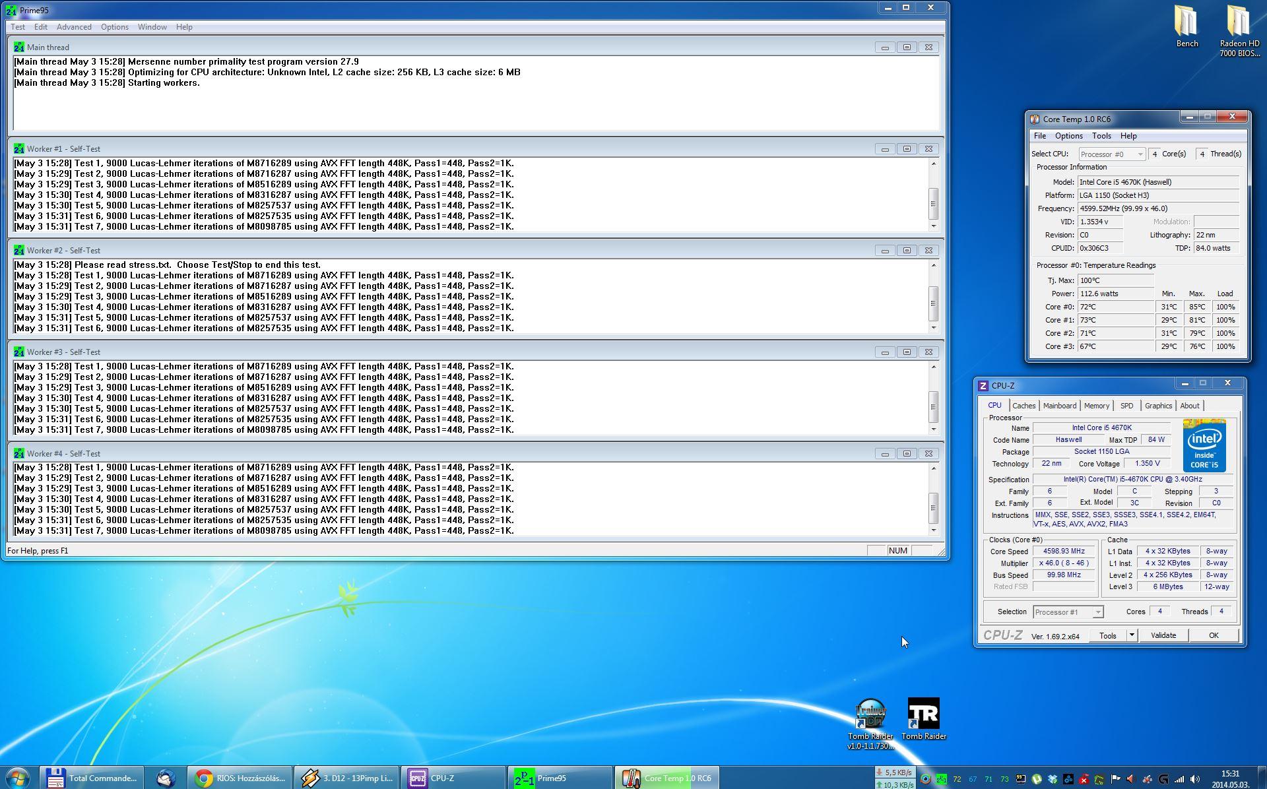Viewport: 1267px width, 789px height.
Task: Open the Prime95 Advanced menu
Action: (74, 27)
